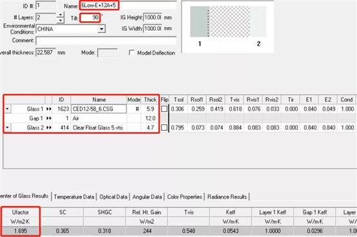Viewport: 357px width, 237px height.
Task: Click the Rel. Ht. Gain value 244
Action: [x=147, y=231]
